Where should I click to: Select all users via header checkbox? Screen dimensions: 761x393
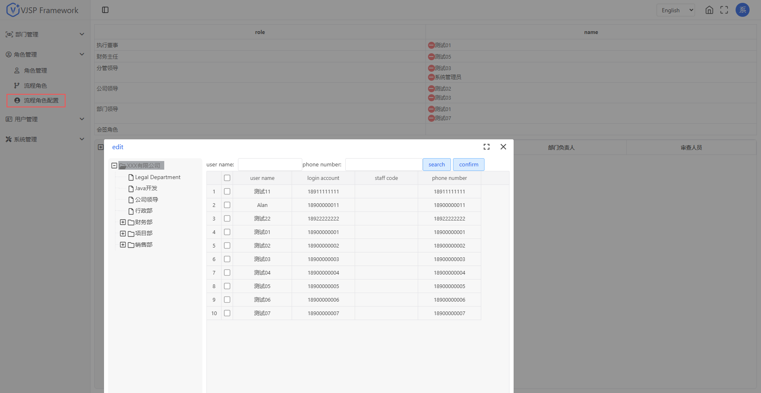point(227,178)
